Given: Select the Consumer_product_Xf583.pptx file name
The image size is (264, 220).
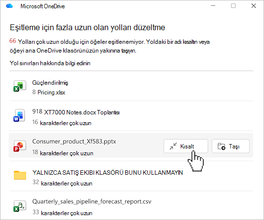Looking at the screenshot, I should [x=74, y=142].
